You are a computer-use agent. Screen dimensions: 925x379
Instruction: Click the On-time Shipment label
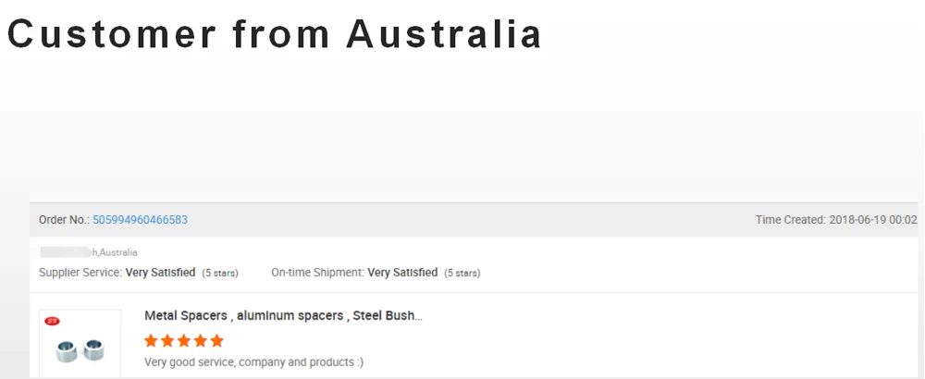tap(317, 273)
